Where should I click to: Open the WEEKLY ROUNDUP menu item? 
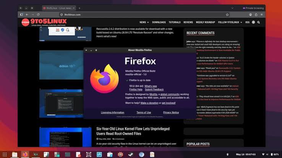click(x=205, y=22)
